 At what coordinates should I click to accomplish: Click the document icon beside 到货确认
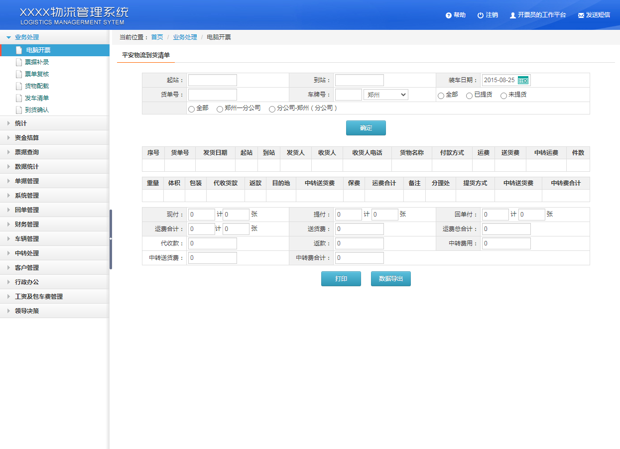click(19, 110)
